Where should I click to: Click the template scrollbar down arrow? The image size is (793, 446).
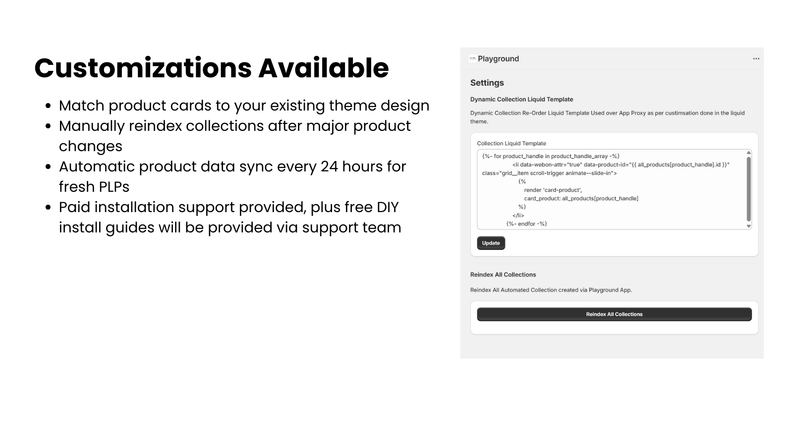pyautogui.click(x=748, y=226)
